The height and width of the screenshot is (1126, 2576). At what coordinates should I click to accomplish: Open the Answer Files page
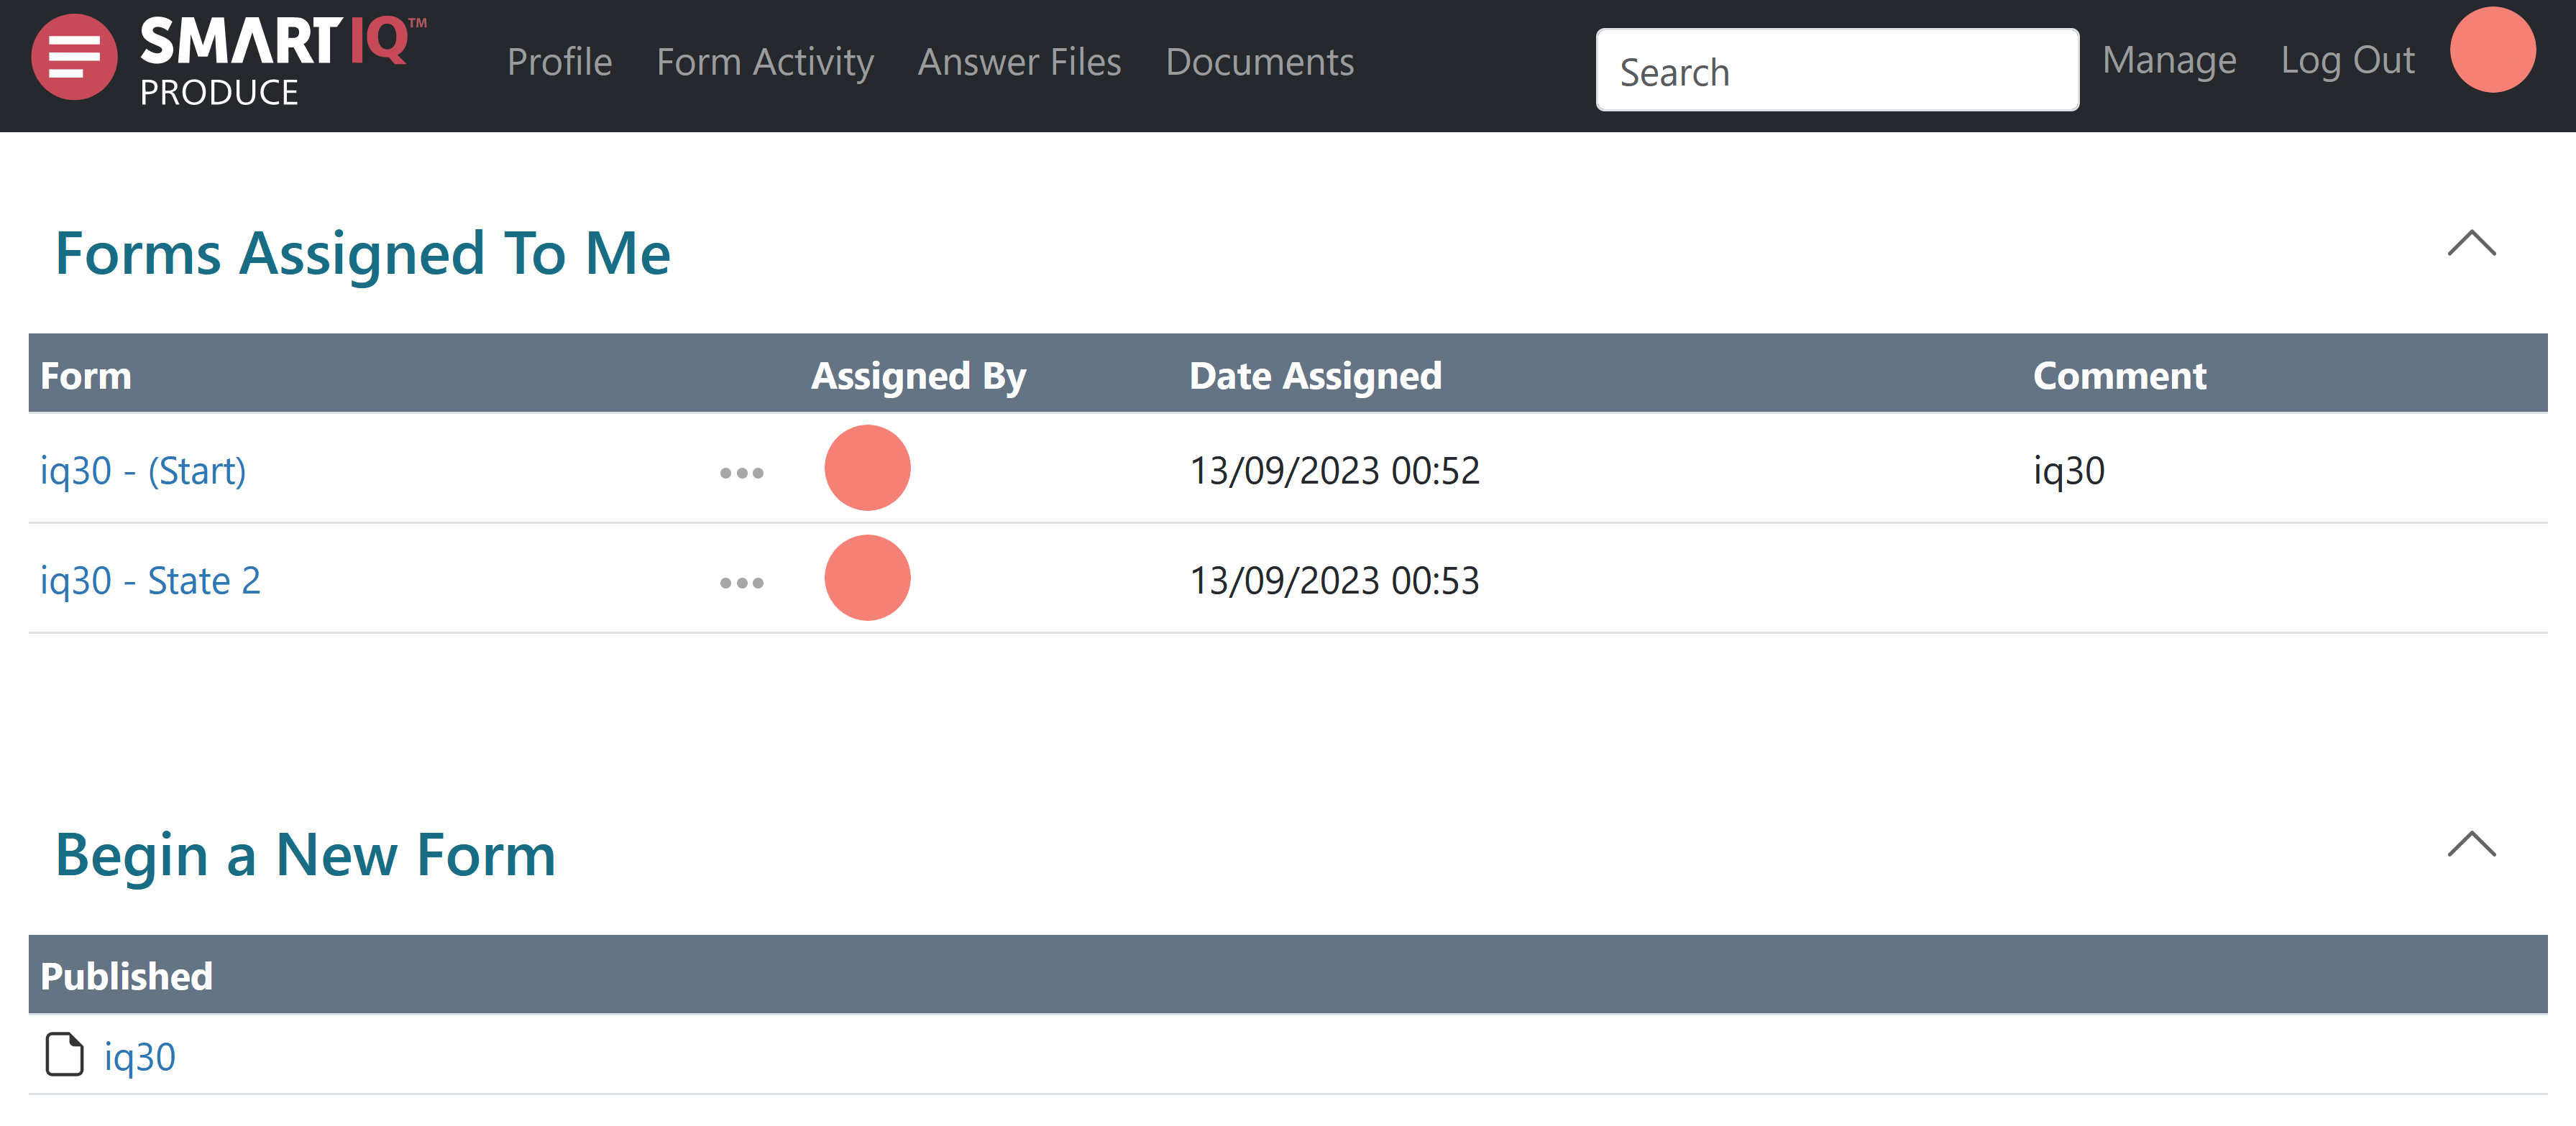pos(1019,62)
